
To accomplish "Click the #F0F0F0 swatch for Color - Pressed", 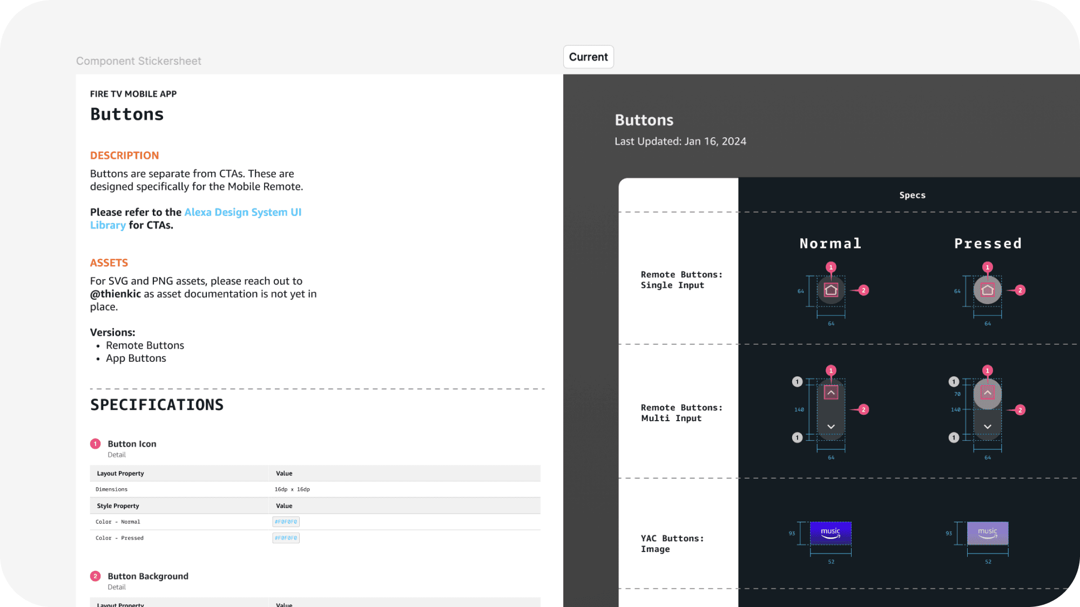I will point(286,538).
